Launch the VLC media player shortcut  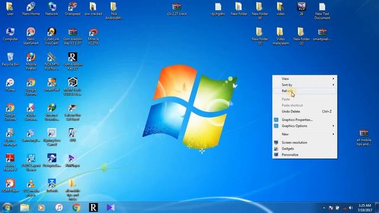click(x=31, y=188)
